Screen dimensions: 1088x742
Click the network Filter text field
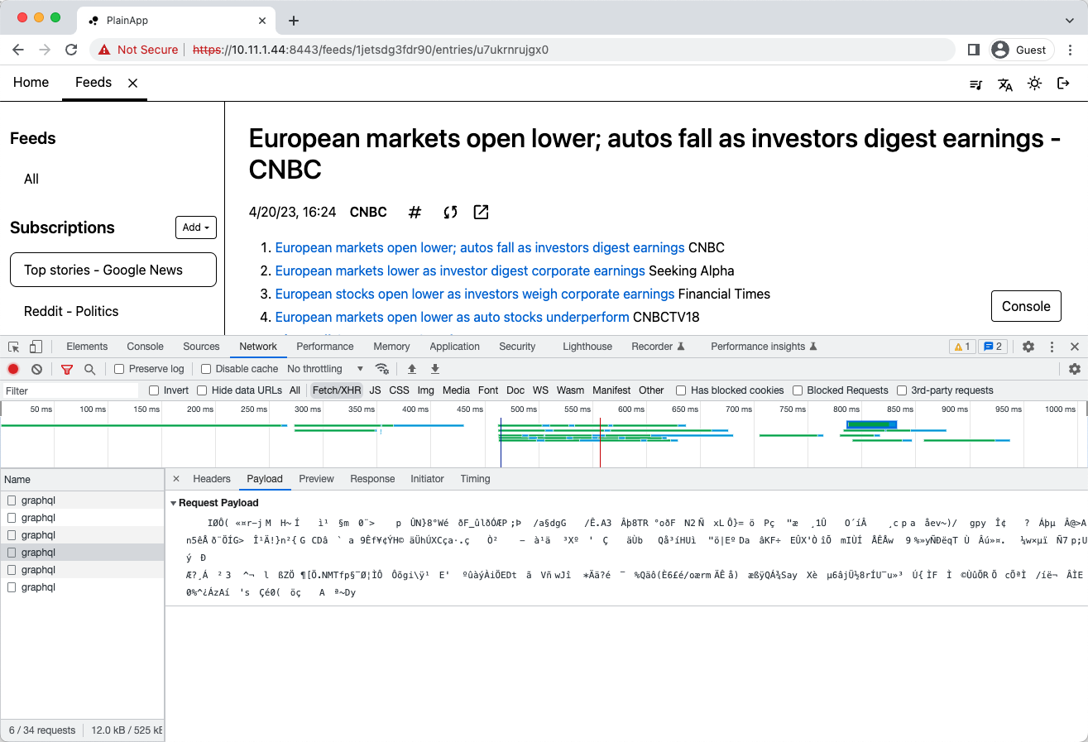[71, 390]
